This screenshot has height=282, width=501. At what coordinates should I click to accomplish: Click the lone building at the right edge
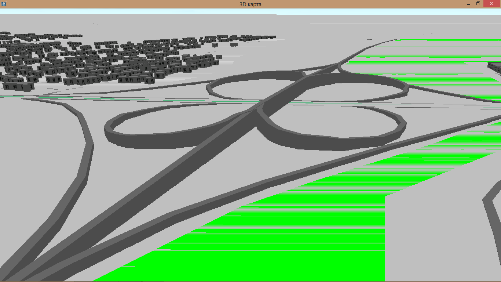tap(495, 69)
